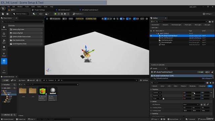
Task: Toggle the Directional Light outliner filter
Action: 176,25
